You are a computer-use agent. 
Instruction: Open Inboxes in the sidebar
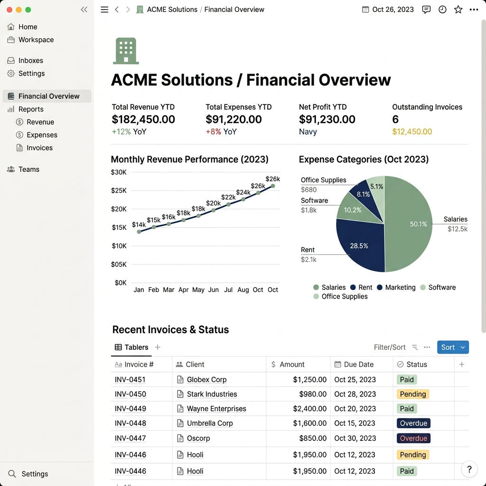(25, 60)
